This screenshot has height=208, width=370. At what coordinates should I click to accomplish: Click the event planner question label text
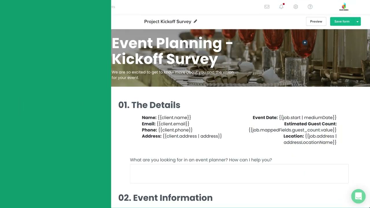pyautogui.click(x=201, y=160)
